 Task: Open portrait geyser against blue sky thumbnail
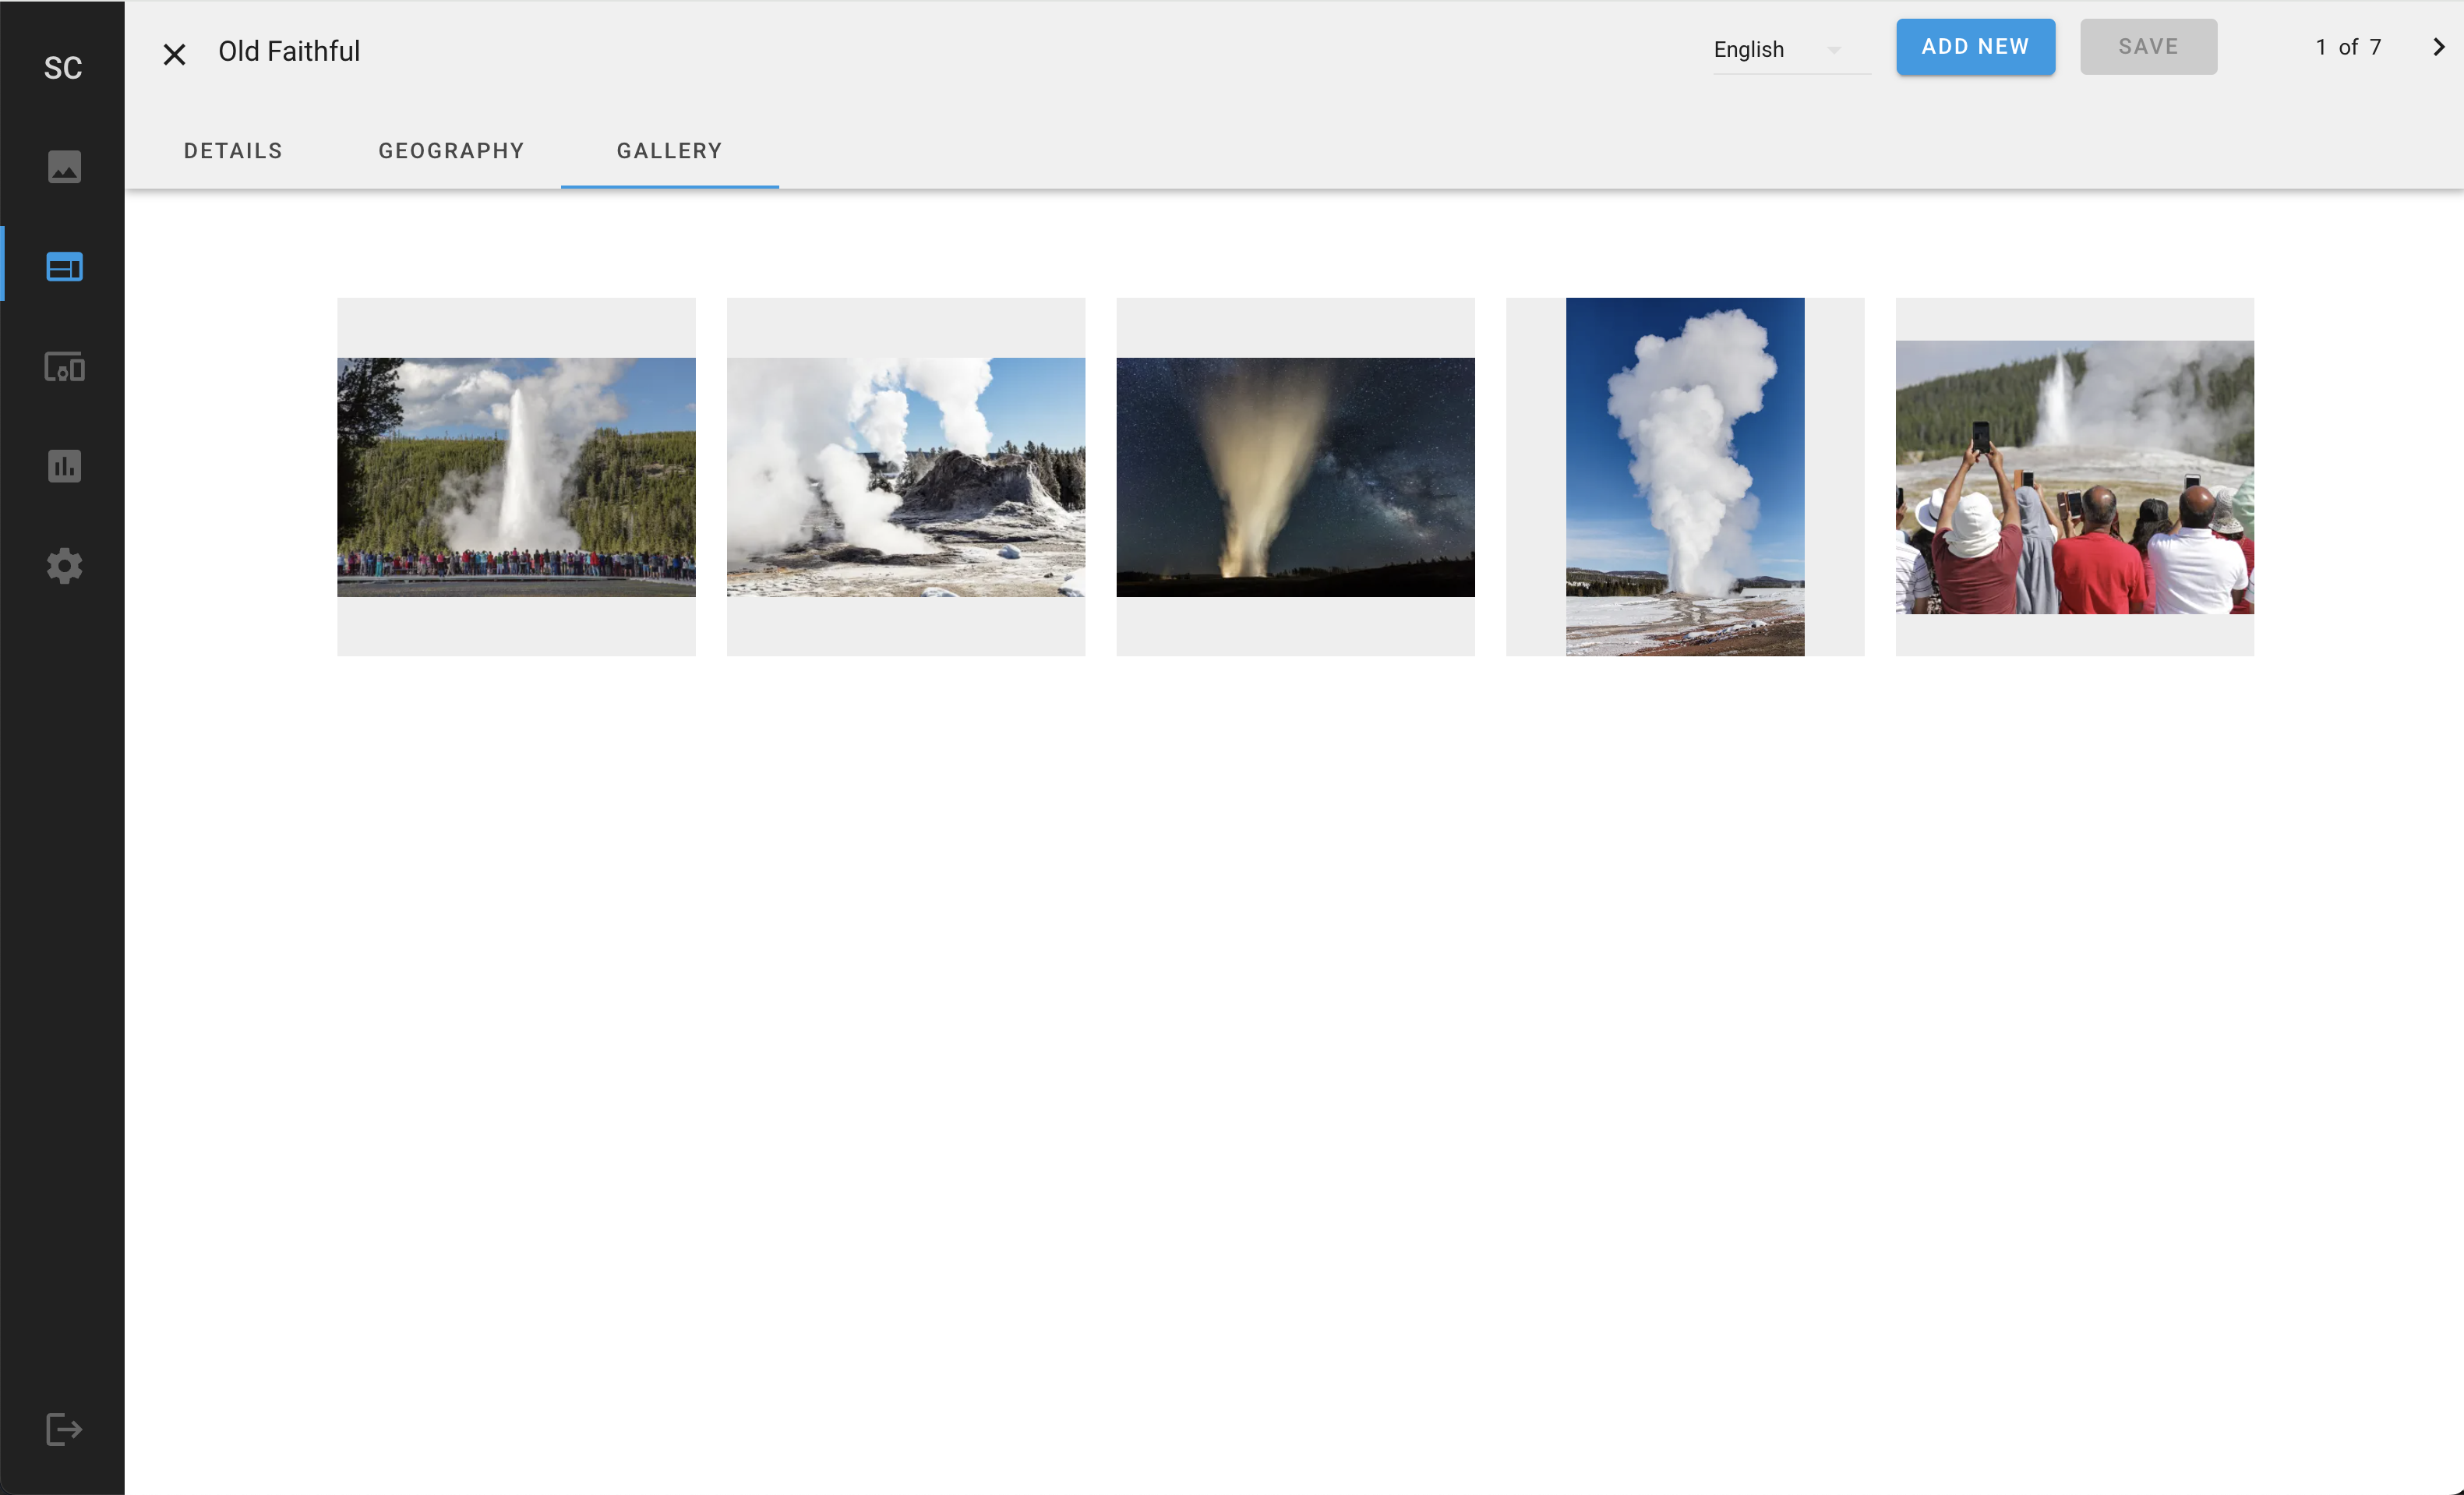pos(1685,477)
